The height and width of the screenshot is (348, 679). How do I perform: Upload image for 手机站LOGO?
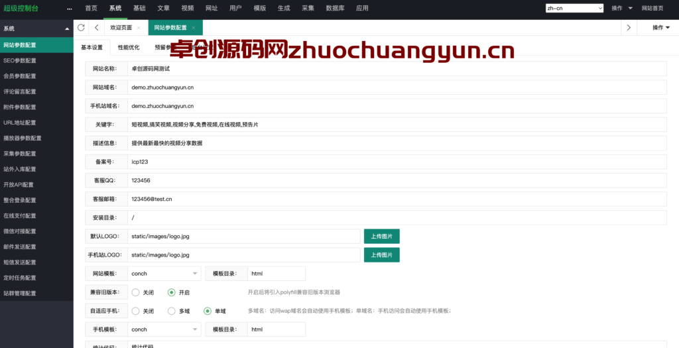381,255
